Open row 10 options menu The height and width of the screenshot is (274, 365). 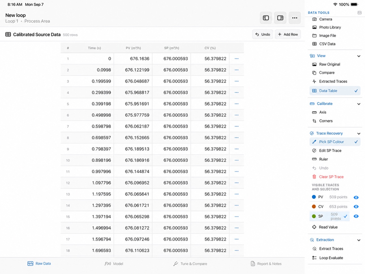pos(237,160)
